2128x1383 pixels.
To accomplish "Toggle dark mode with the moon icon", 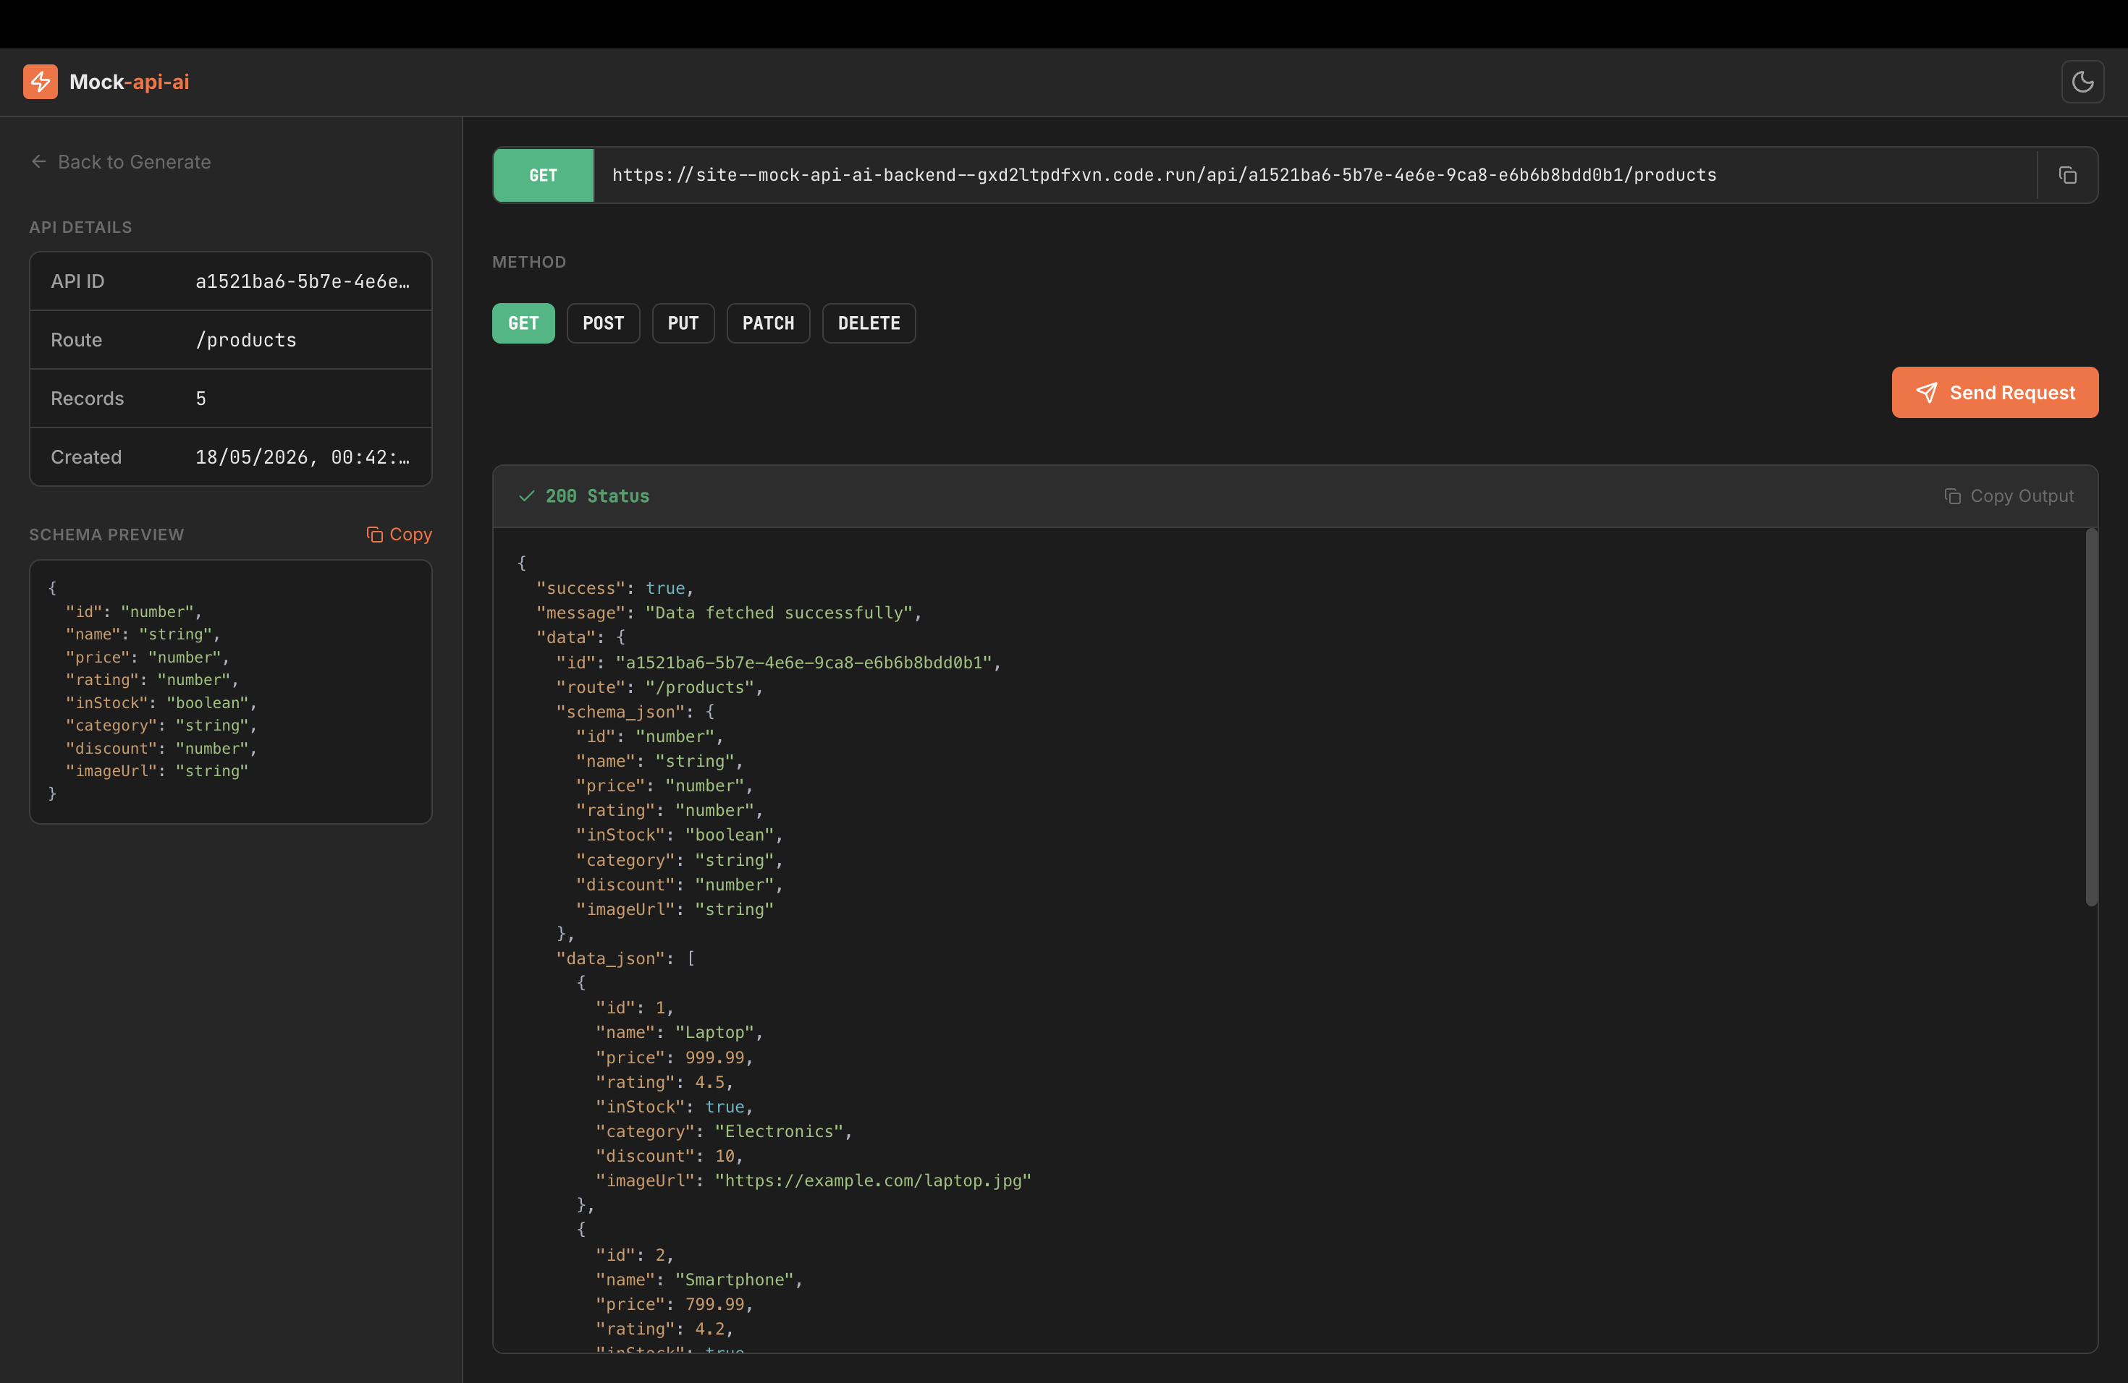I will tap(2082, 82).
